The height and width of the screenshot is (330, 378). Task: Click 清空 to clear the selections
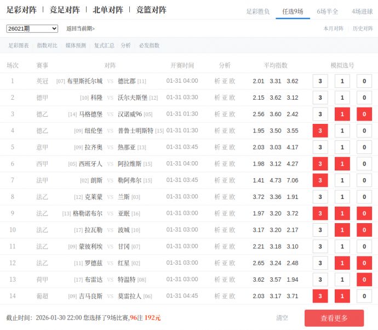282,318
